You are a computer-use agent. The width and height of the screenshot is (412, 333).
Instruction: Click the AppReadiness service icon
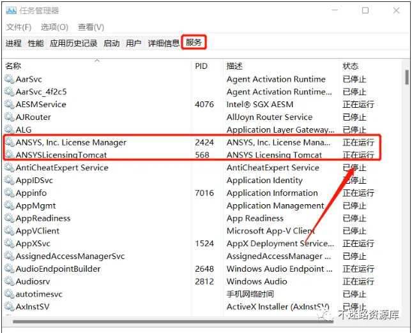(9, 218)
